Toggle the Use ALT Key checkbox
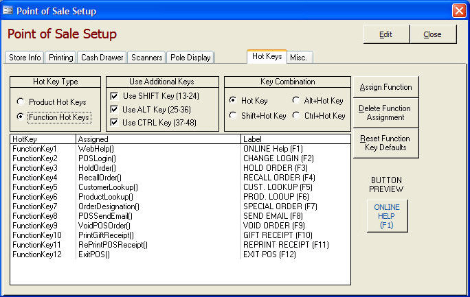This screenshot has height=297, width=470. [x=115, y=109]
